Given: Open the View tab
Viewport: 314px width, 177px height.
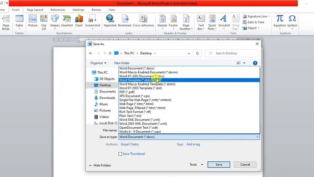Looking at the screenshot, I should [x=112, y=10].
